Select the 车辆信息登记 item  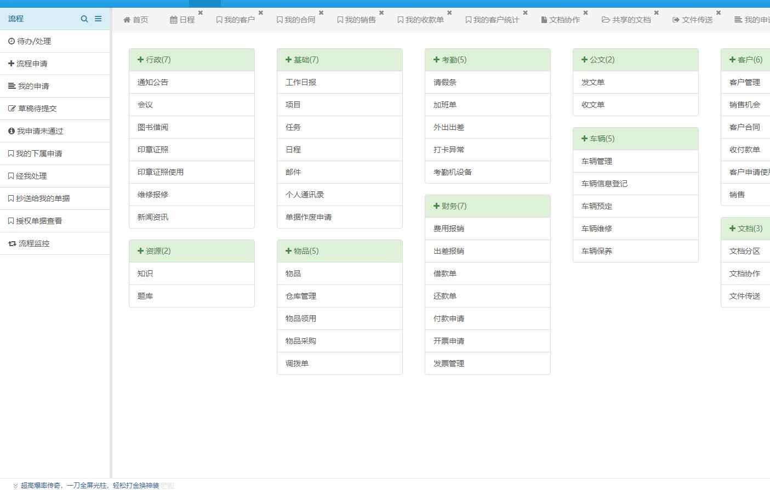636,184
